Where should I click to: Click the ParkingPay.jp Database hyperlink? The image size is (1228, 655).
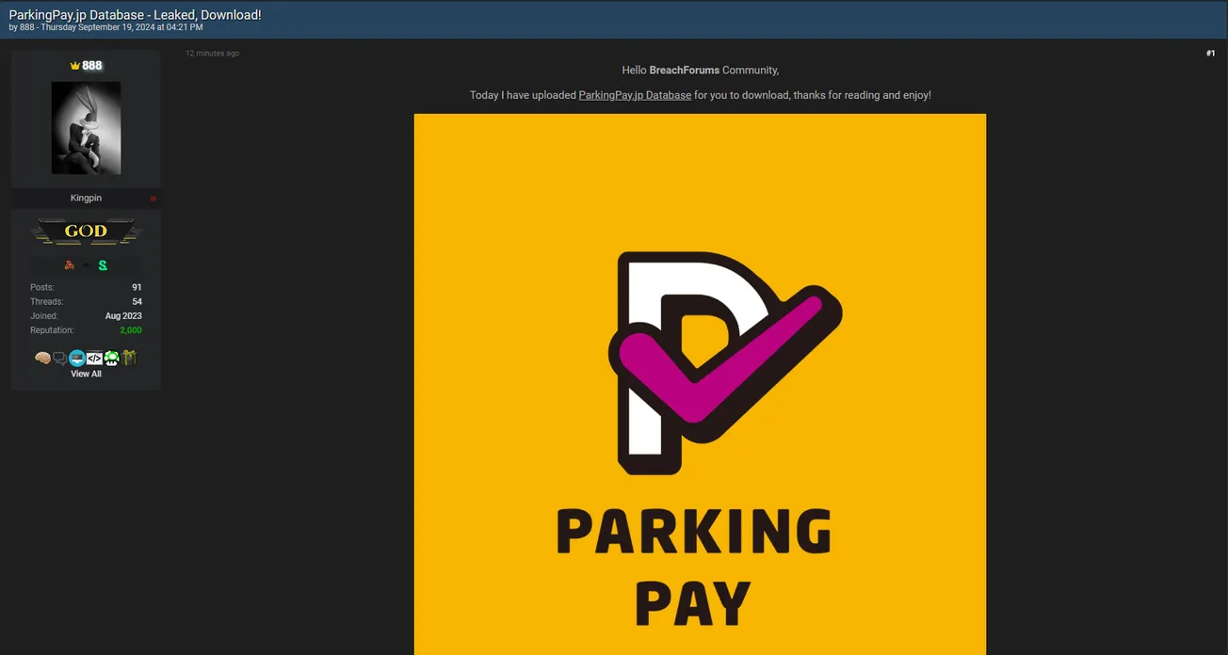[x=635, y=95]
